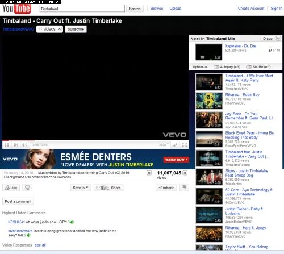Open the Upload page
The image size is (284, 254).
pyautogui.click(x=176, y=9)
